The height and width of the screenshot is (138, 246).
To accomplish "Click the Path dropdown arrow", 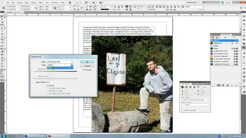I will tap(72, 65).
